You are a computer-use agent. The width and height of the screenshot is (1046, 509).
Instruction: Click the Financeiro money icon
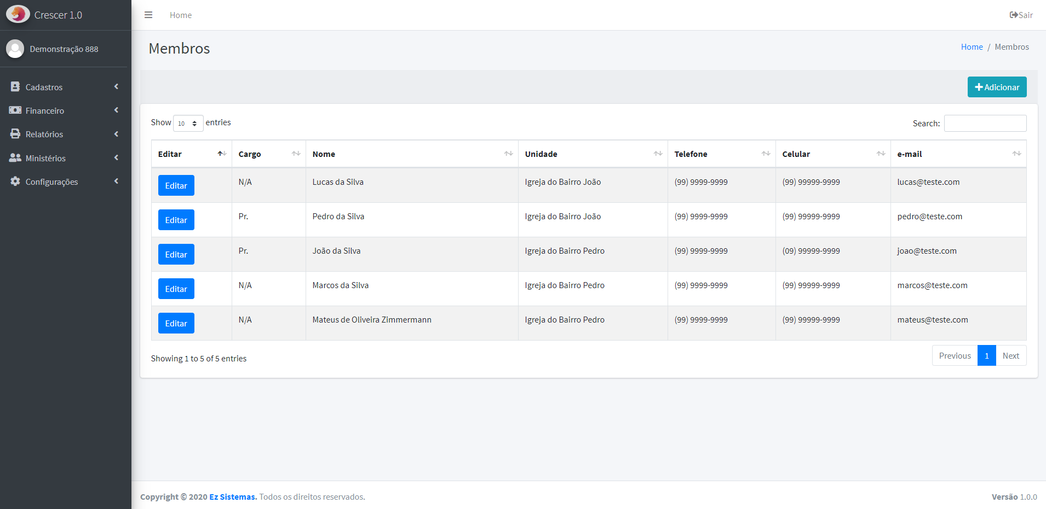click(x=15, y=110)
